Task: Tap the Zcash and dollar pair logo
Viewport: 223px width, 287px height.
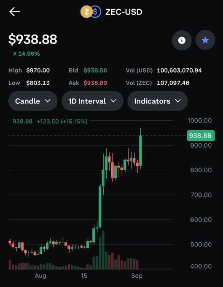Action: [x=91, y=12]
